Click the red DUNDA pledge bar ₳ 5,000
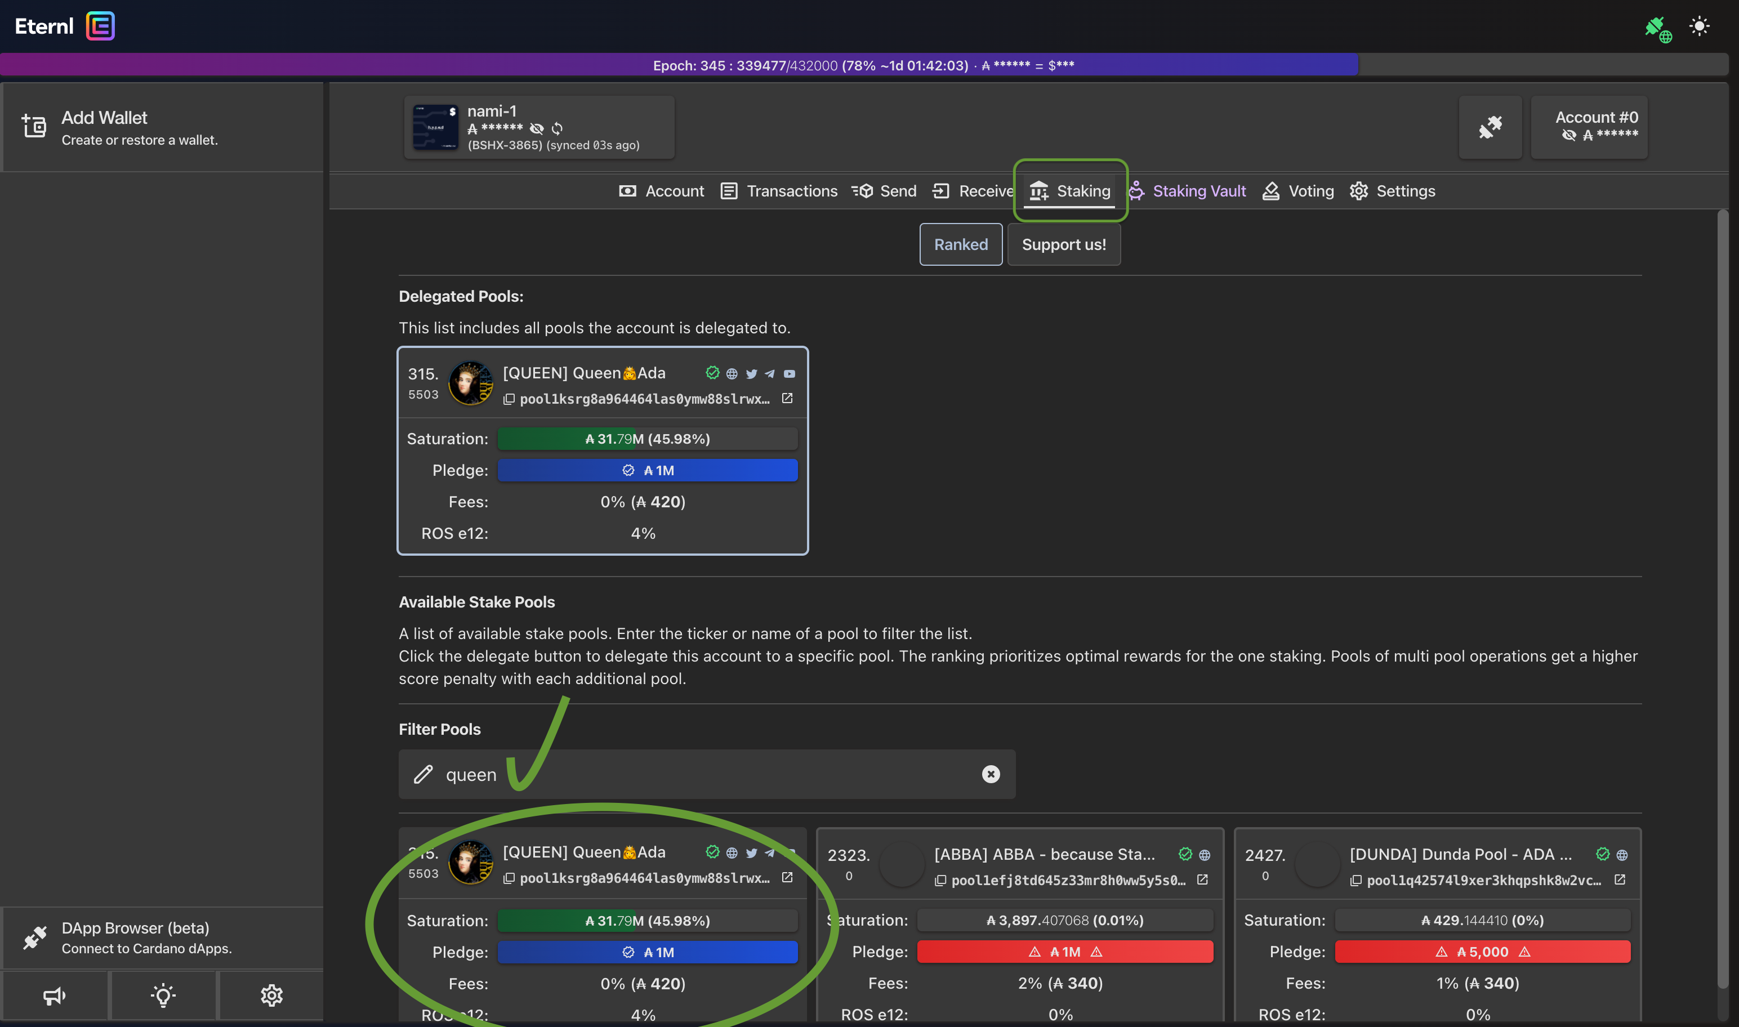The height and width of the screenshot is (1027, 1739). coord(1482,952)
